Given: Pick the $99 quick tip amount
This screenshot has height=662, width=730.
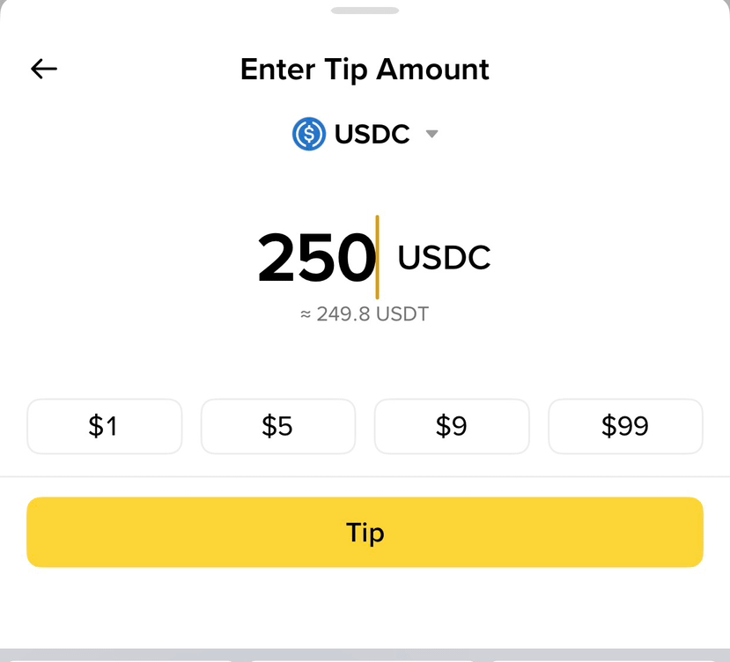Looking at the screenshot, I should (x=625, y=426).
